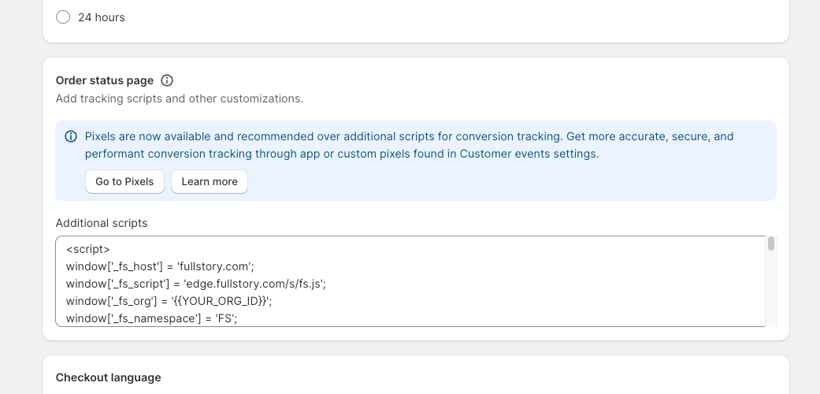Click the 'fullstory.com' host value in script
Screen dimensions: 820x394
(214, 266)
